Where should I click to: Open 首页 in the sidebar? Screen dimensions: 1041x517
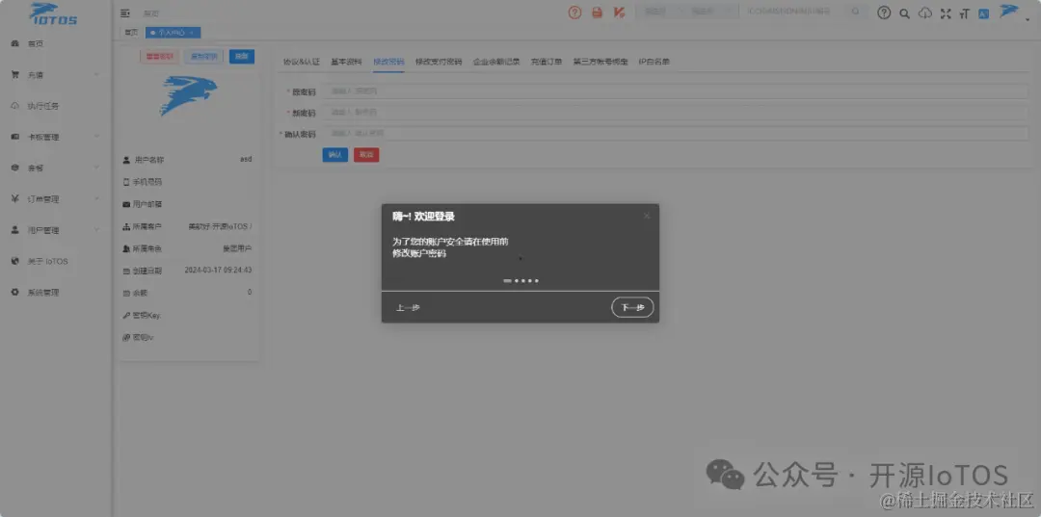[x=56, y=43]
